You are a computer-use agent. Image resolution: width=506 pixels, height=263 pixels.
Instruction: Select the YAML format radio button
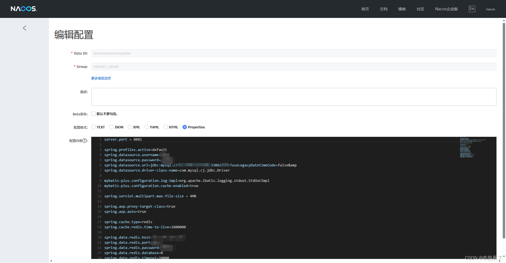[x=147, y=127]
